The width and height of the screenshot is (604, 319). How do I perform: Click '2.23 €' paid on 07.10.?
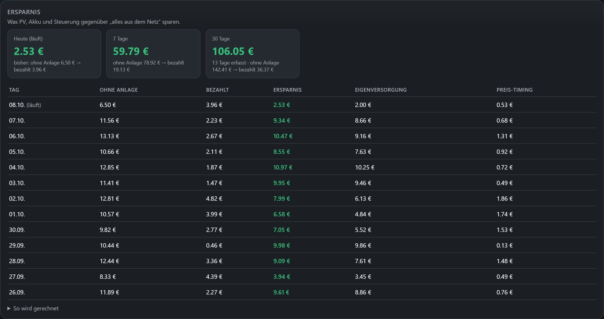pos(214,120)
